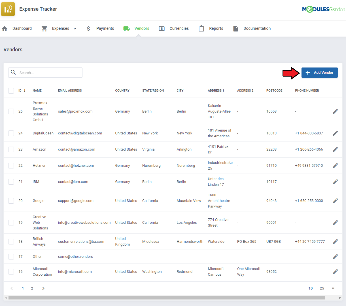Image resolution: width=346 pixels, height=306 pixels.
Task: Edit the Google vendor row
Action: (x=335, y=201)
